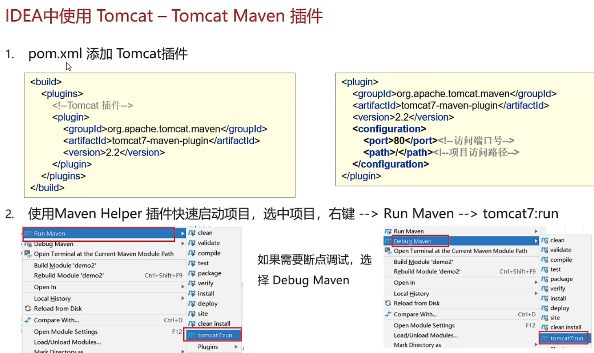This screenshot has height=353, width=594.
Task: Expand the Local History arrow in right menu
Action: click(x=536, y=293)
